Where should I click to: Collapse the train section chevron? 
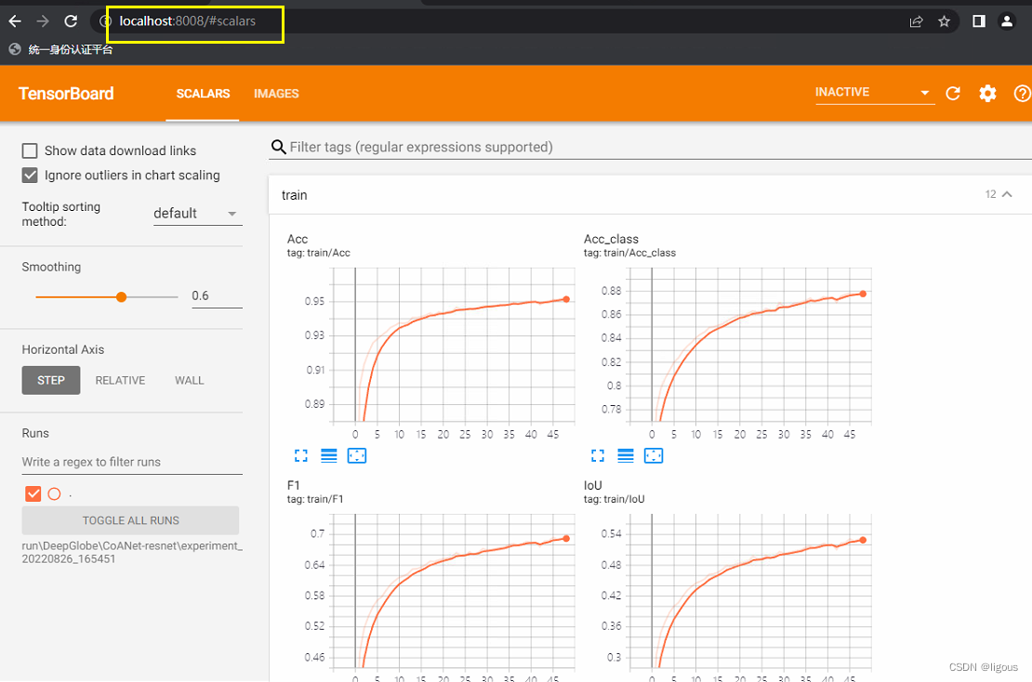click(x=1007, y=194)
